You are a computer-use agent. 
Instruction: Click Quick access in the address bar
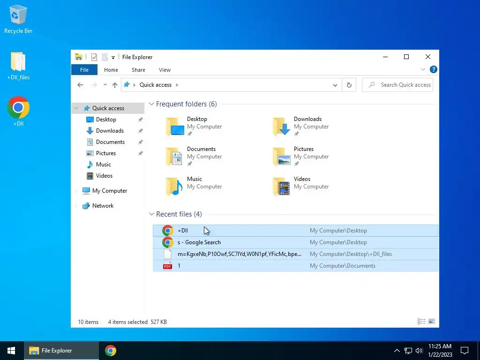[x=156, y=85]
